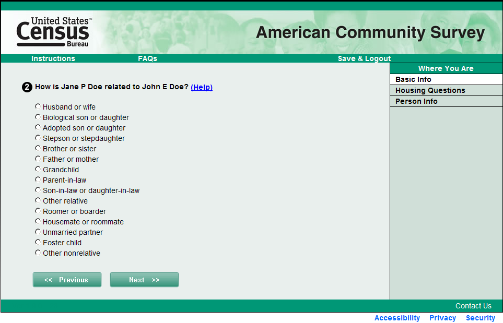This screenshot has height=323, width=503.
Task: Select Other nonrelative radio button
Action: (x=38, y=253)
